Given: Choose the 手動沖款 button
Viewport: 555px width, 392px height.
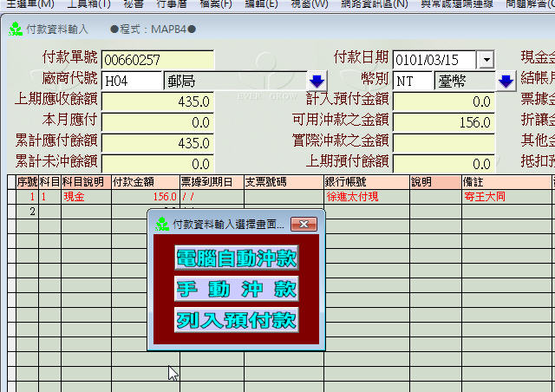Looking at the screenshot, I should (236, 289).
